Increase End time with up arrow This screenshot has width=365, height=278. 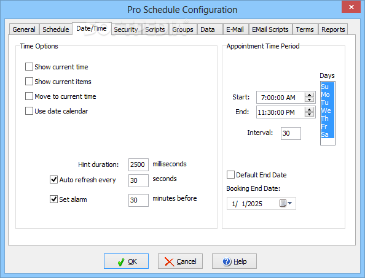pyautogui.click(x=309, y=110)
